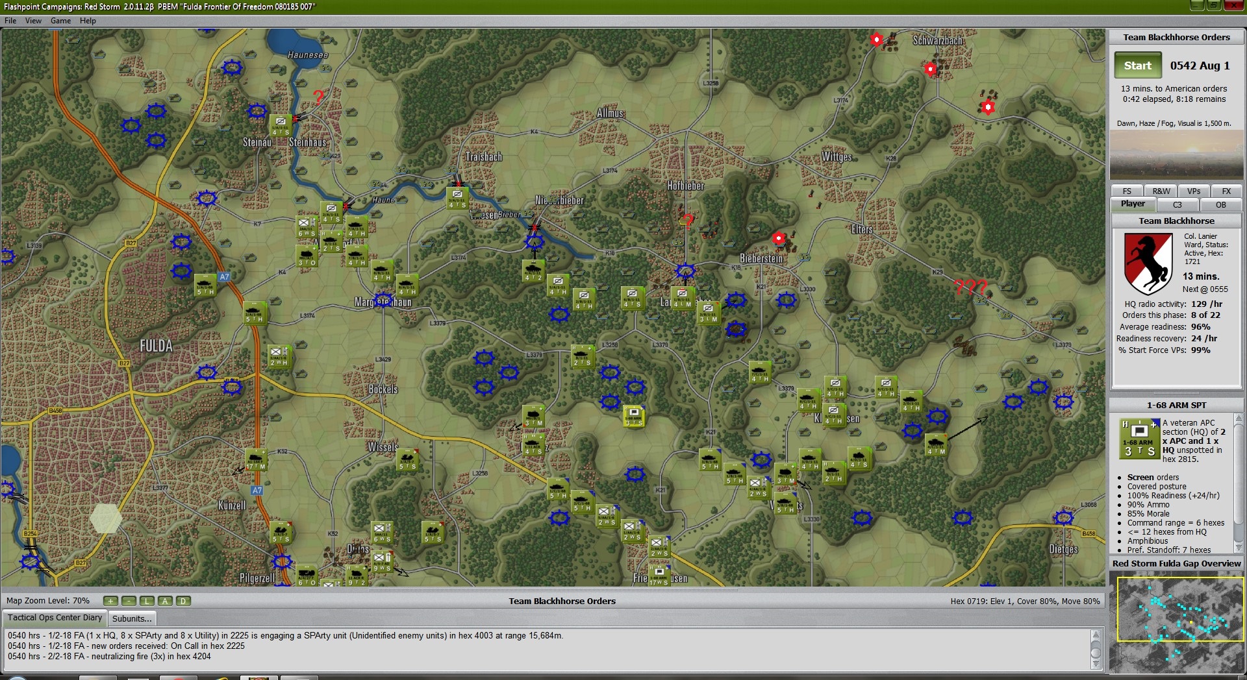
Task: Select the Tactical Ops Center Diary tab
Action: coord(55,618)
